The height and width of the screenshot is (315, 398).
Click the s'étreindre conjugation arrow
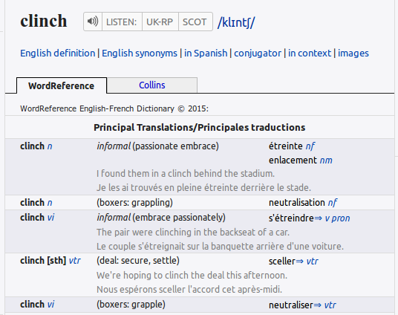click(318, 218)
